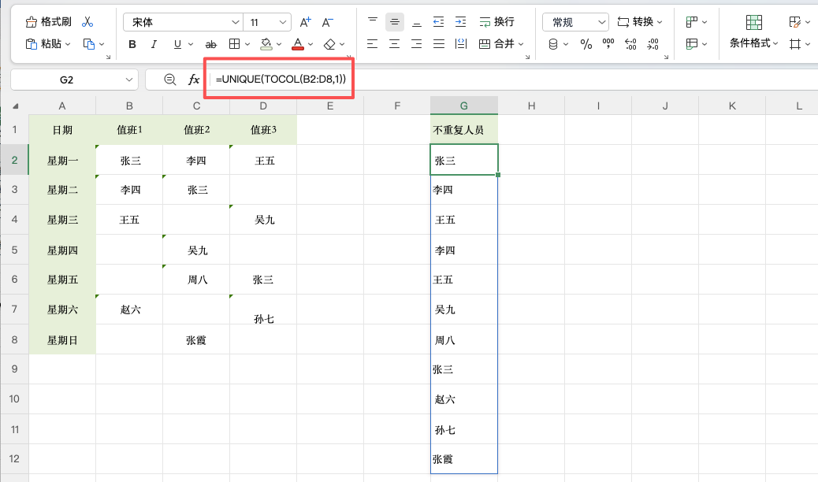The height and width of the screenshot is (482, 818).
Task: Decrease indent of cell content
Action: pos(439,22)
